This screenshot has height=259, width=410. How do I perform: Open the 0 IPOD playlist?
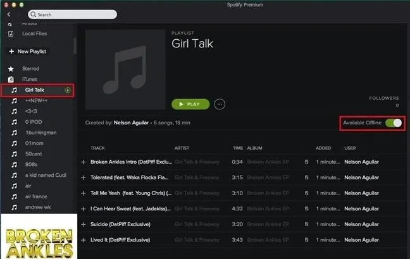tap(34, 122)
